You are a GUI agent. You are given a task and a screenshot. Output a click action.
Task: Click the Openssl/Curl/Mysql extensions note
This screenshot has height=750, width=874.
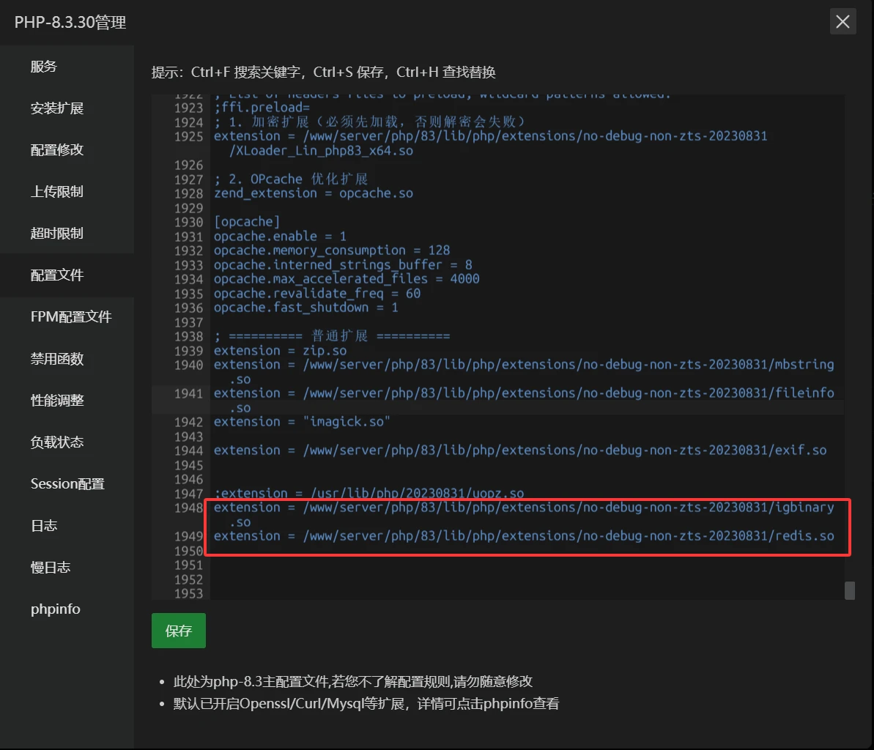click(x=366, y=704)
